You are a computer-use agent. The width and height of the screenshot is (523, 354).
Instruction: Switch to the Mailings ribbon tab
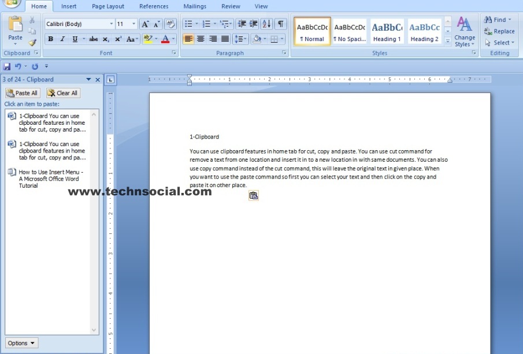[194, 6]
